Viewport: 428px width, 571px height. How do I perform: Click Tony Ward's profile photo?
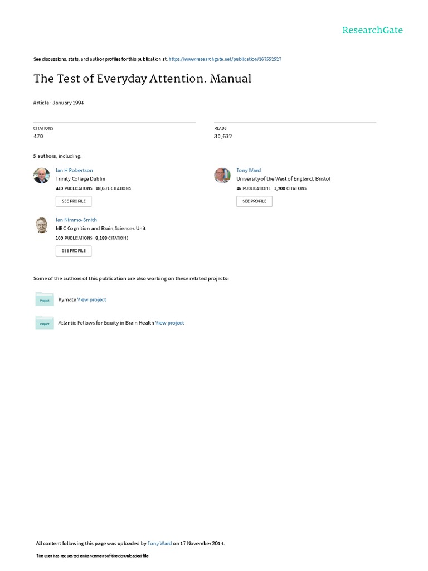click(x=222, y=176)
